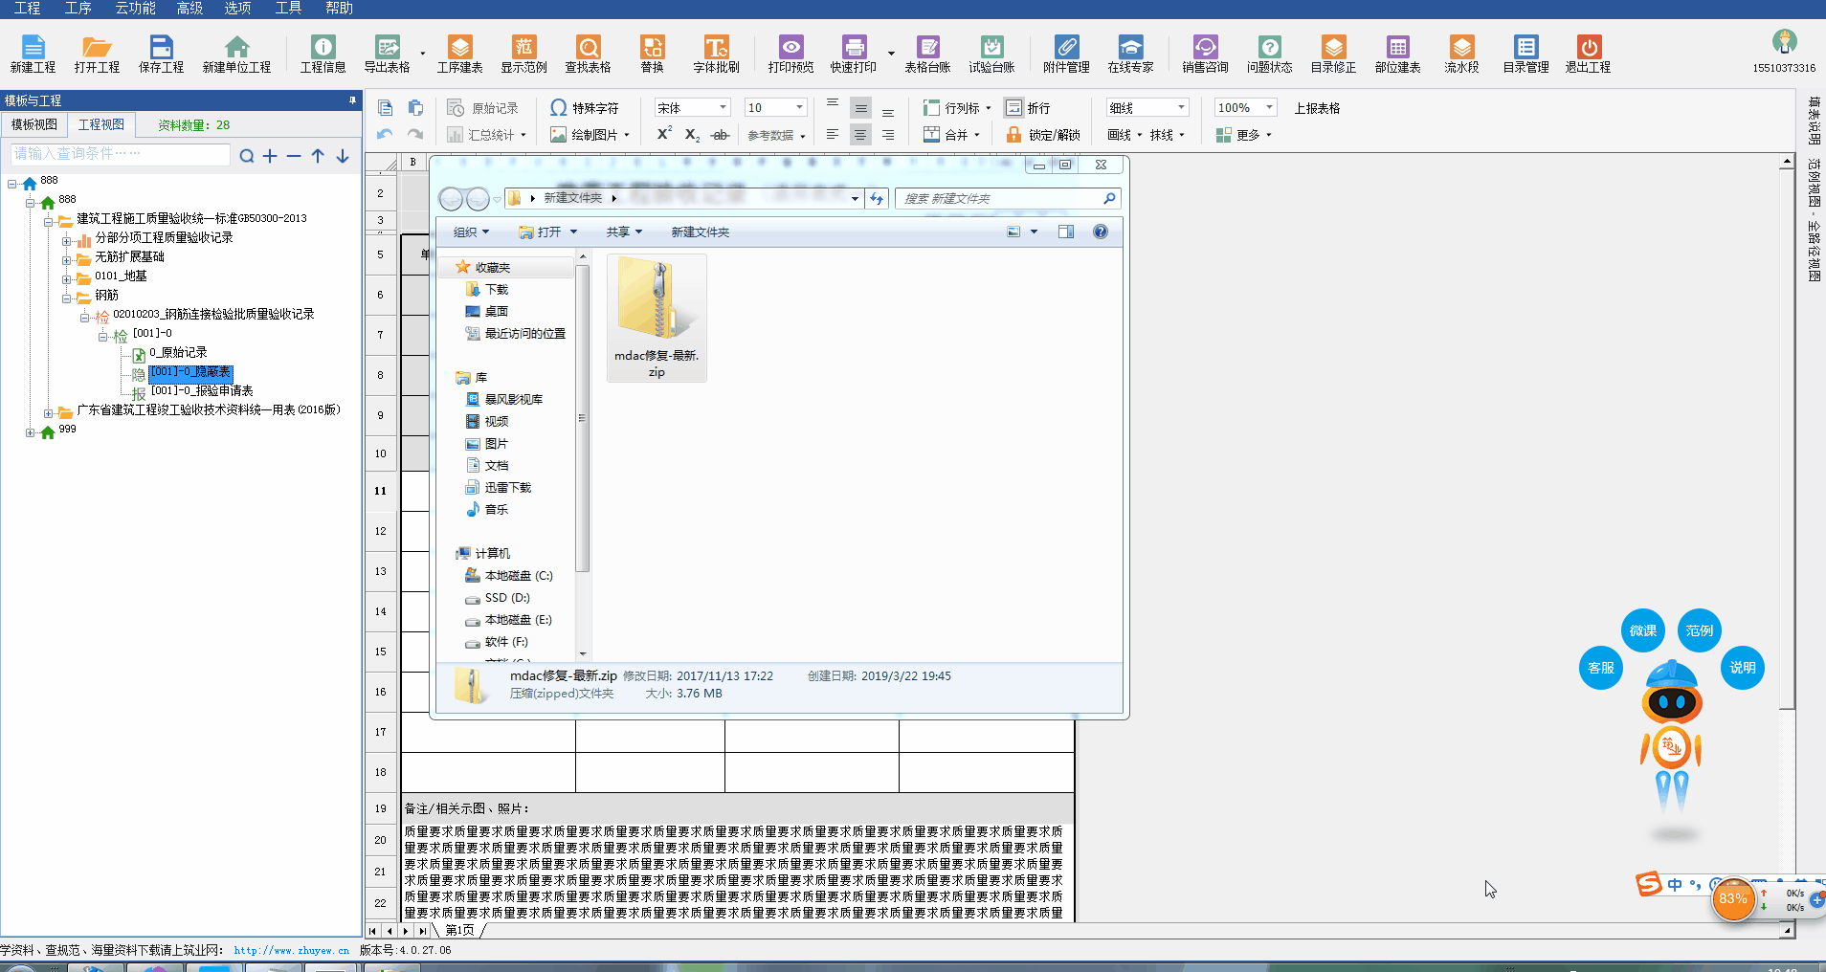Switch to the 模板视图 tab
The image size is (1826, 972).
[x=34, y=124]
